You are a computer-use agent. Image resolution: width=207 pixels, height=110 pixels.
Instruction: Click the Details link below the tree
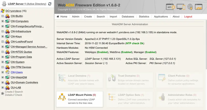(x=9, y=95)
